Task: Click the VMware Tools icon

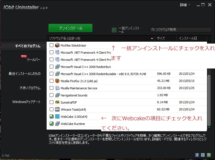Action: [x=57, y=109]
